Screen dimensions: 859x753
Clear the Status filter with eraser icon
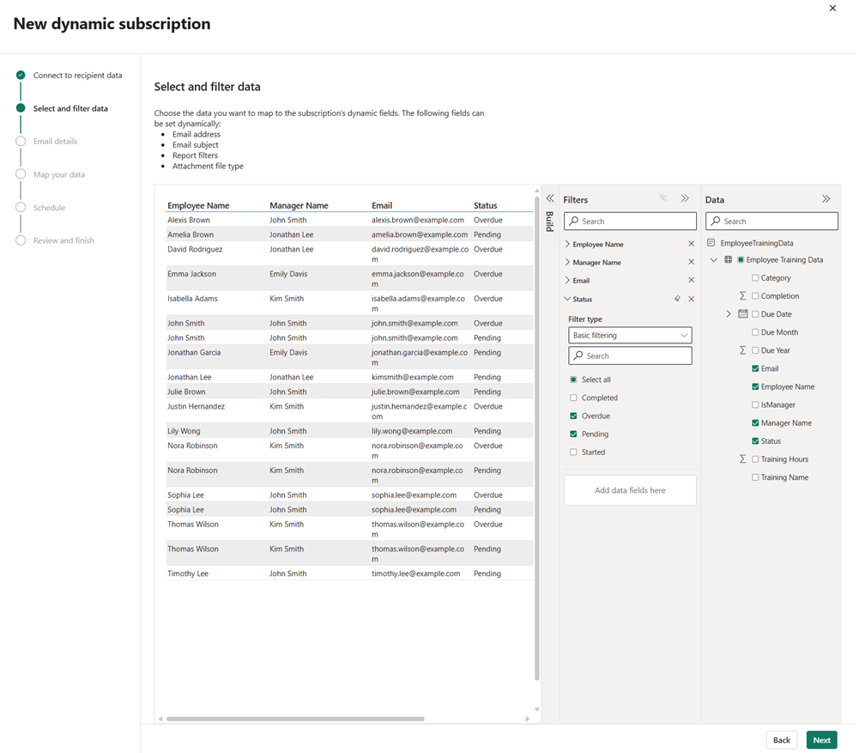click(678, 299)
